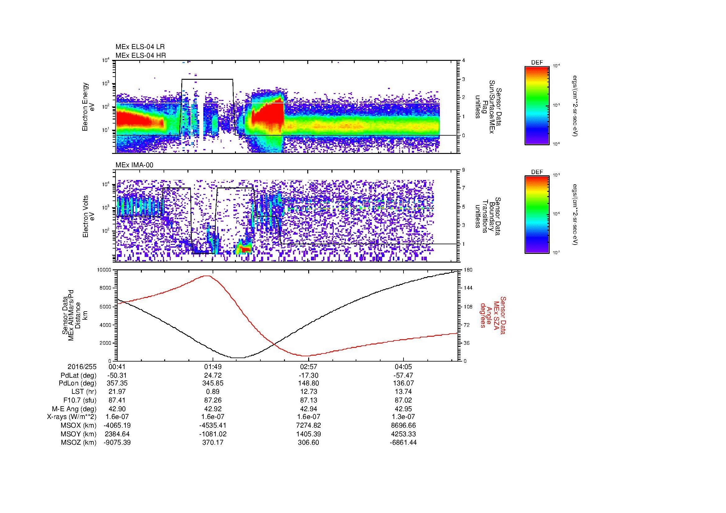Click the PdLat value -17.30
Viewport: 726px width, 513px height.
309,376
